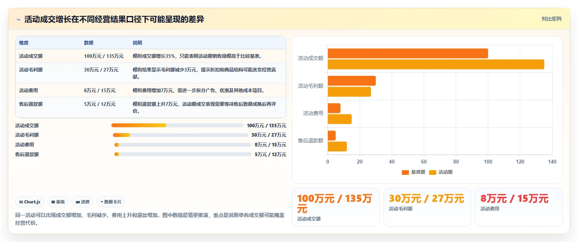Screen dimensions: 578x242
Task: Open the 100万元 / 135万元 data card
Action: click(335, 207)
